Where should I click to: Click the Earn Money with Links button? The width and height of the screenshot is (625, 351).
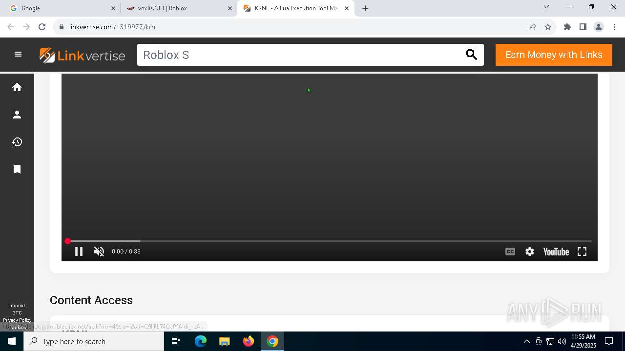point(554,55)
